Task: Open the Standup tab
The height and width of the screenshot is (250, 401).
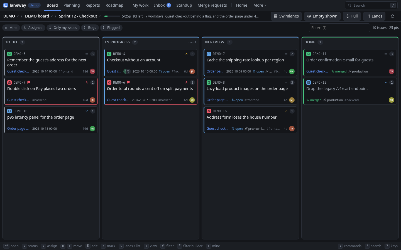Action: (184, 5)
